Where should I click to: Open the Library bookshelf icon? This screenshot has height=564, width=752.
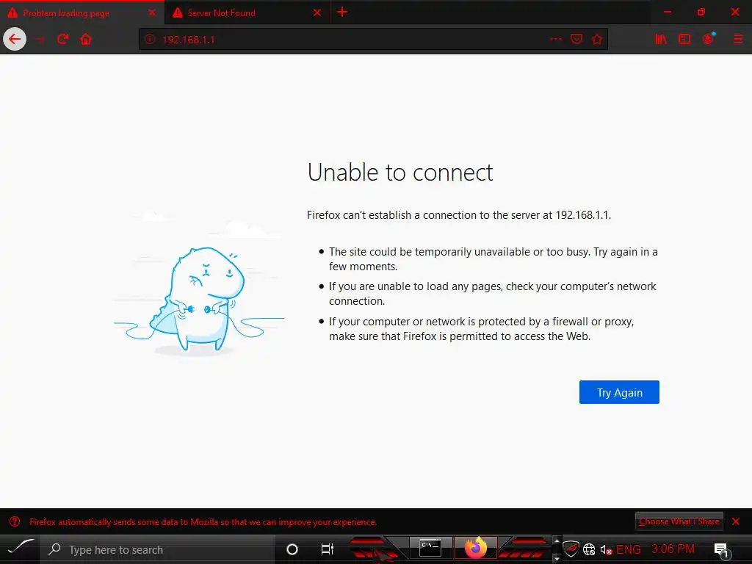click(661, 40)
